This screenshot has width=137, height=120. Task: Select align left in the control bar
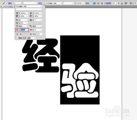click(94, 3)
